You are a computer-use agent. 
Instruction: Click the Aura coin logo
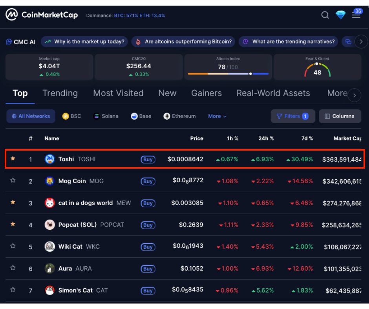click(x=49, y=269)
